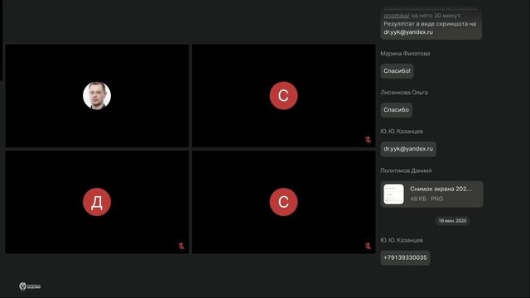Click sender name Политиков Даниил
The width and height of the screenshot is (530, 298).
pyautogui.click(x=406, y=171)
